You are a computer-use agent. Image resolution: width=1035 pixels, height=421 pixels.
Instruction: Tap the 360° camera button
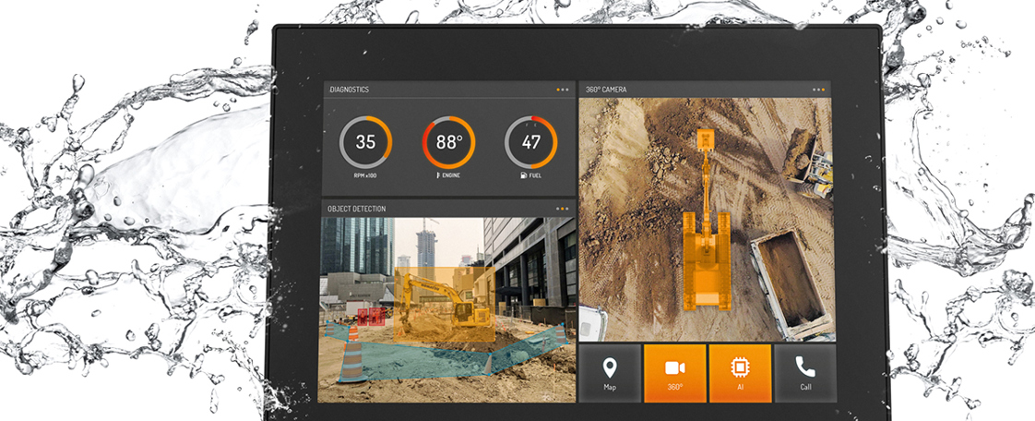674,373
